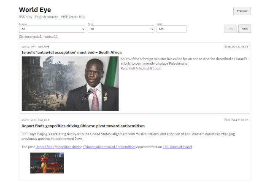Click the World Eye heading

(x=35, y=10)
